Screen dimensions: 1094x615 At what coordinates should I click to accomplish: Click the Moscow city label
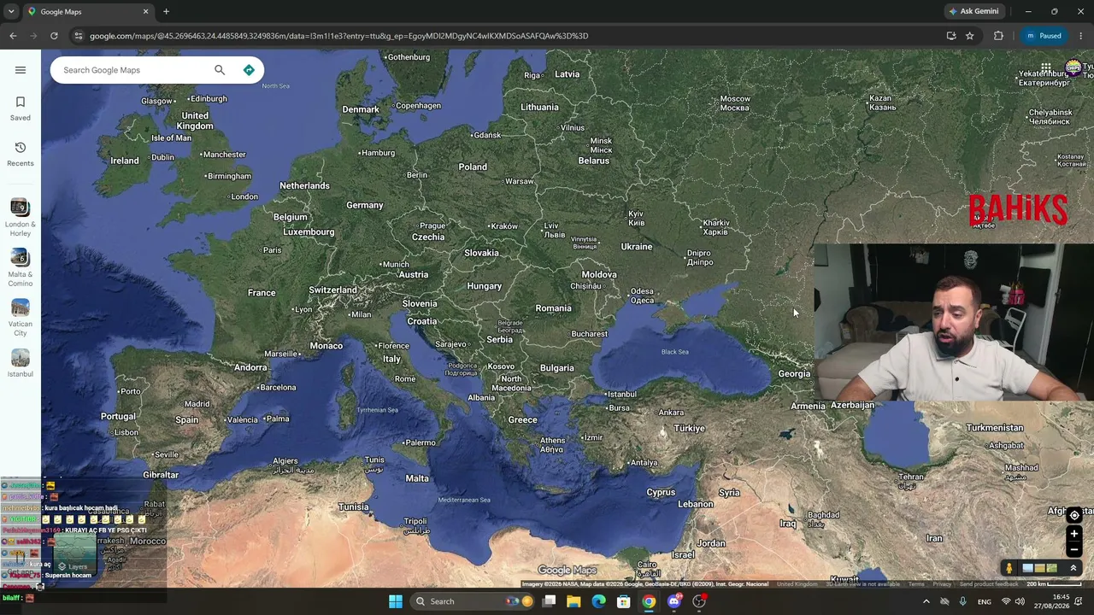735,103
